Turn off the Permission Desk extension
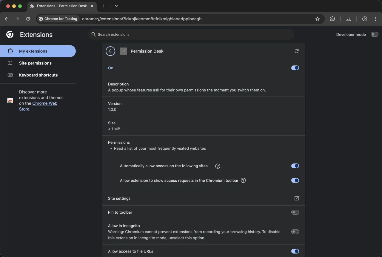 [x=295, y=68]
